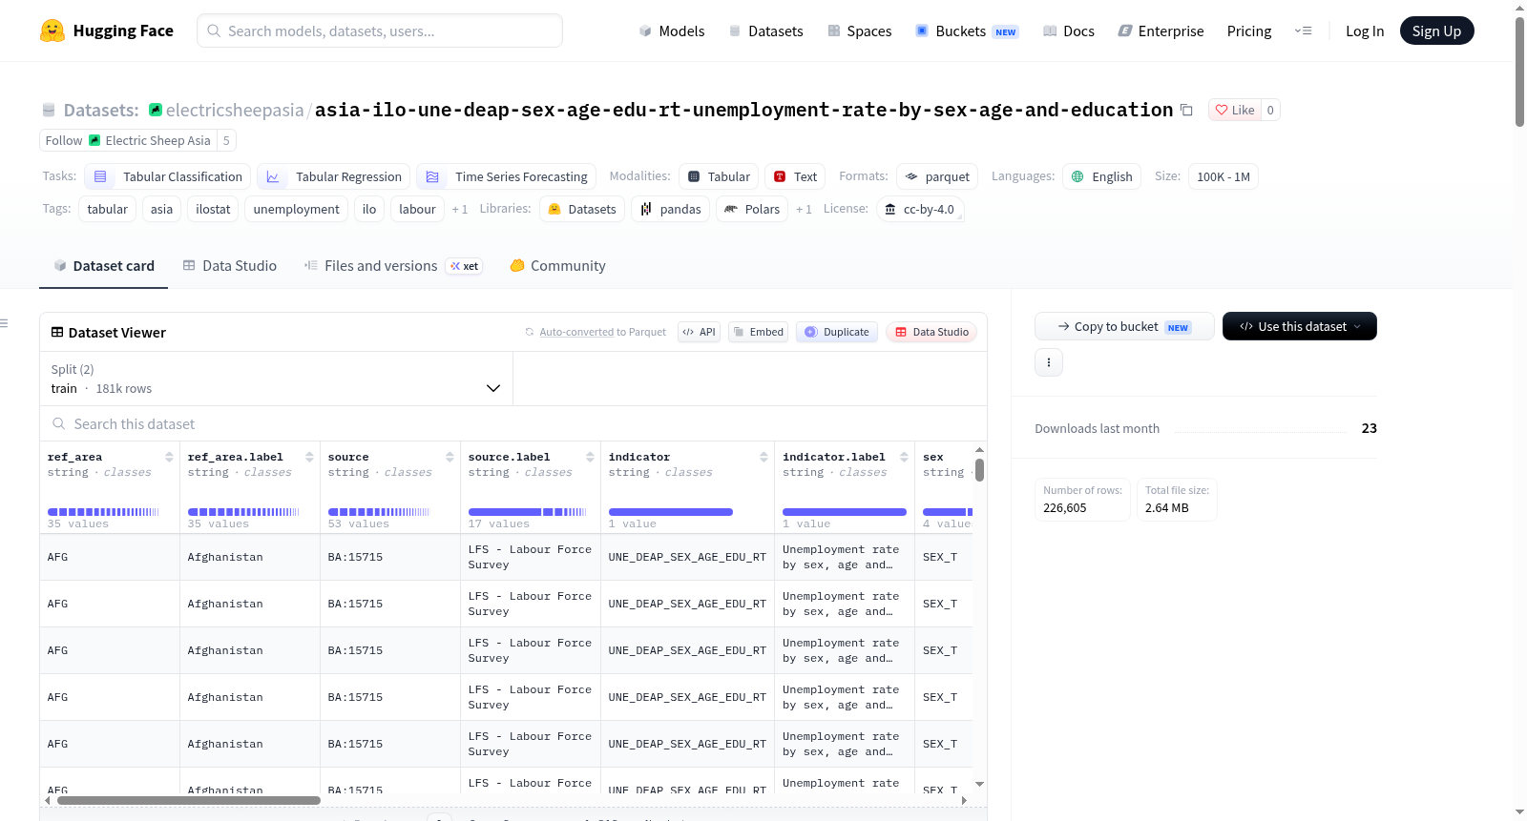Image resolution: width=1527 pixels, height=821 pixels.
Task: Click the indicator values distribution bar
Action: (671, 512)
